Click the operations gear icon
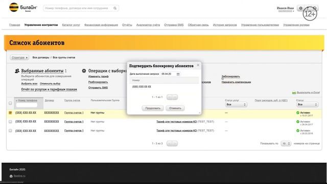 [x=84, y=71]
